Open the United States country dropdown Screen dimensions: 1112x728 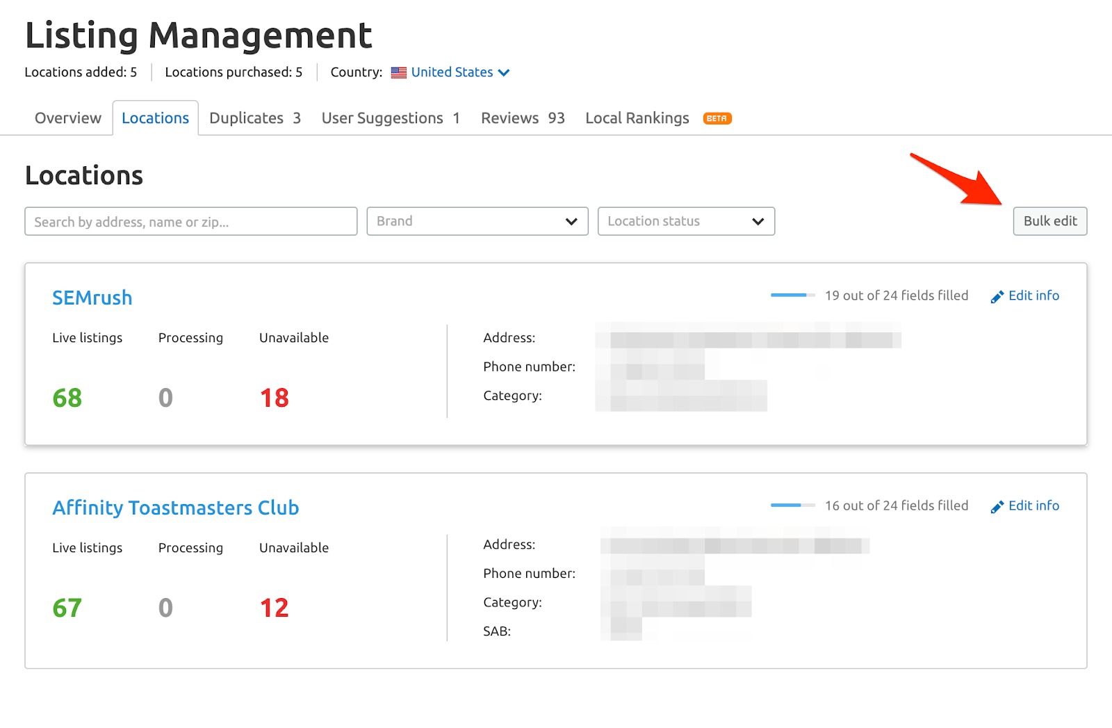(x=450, y=72)
